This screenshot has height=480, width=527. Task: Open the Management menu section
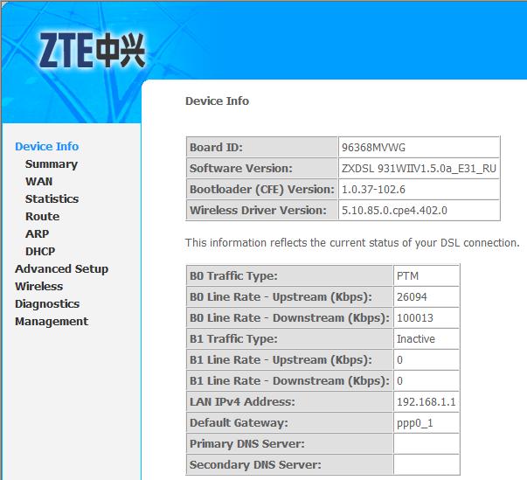(x=52, y=322)
